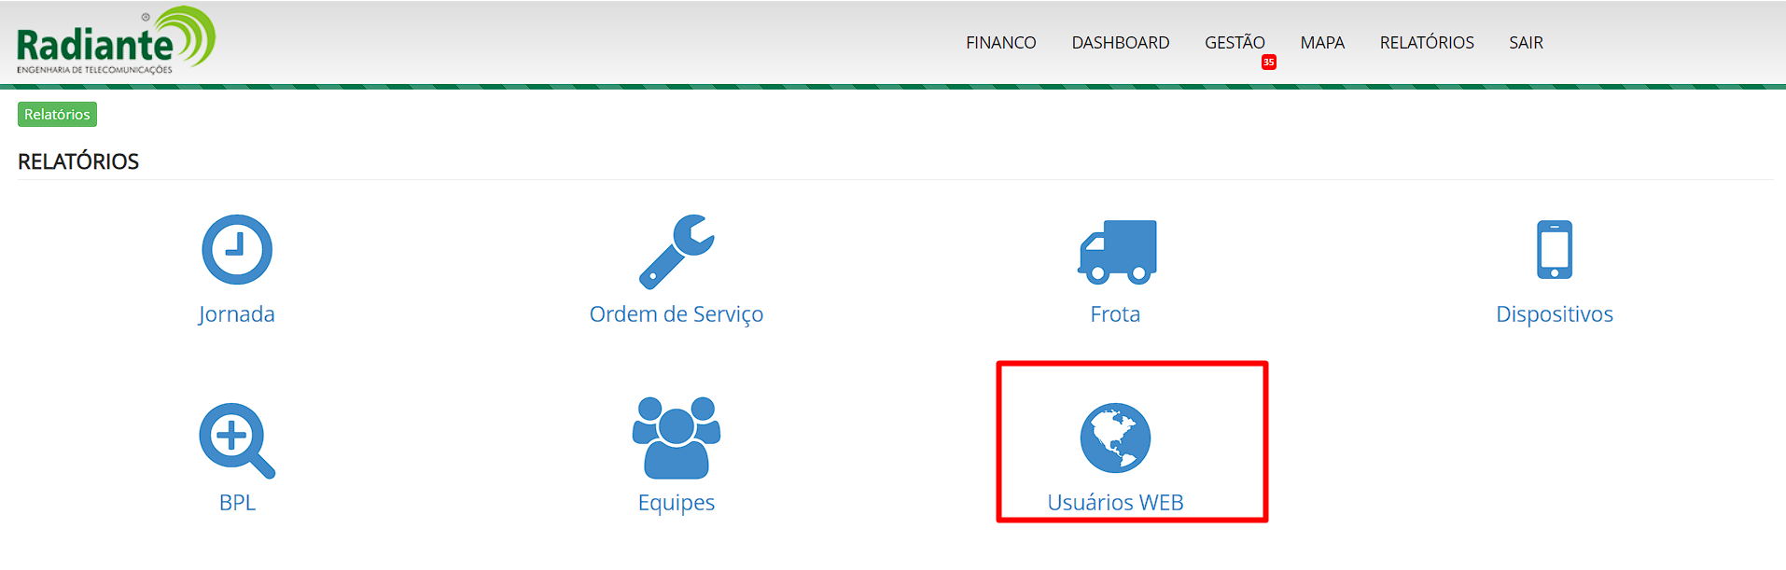Open the Jornada text link
The width and height of the screenshot is (1786, 570).
[237, 314]
